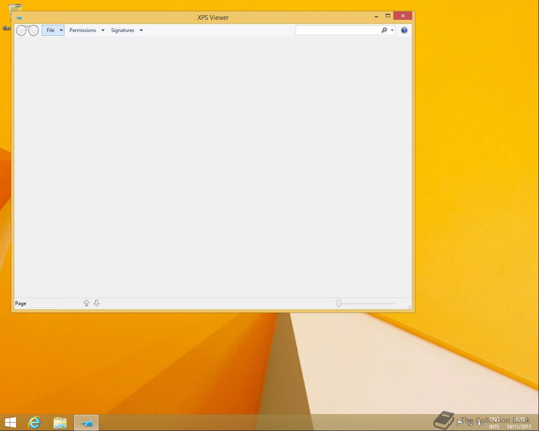Open File Explorer from taskbar

pos(60,423)
